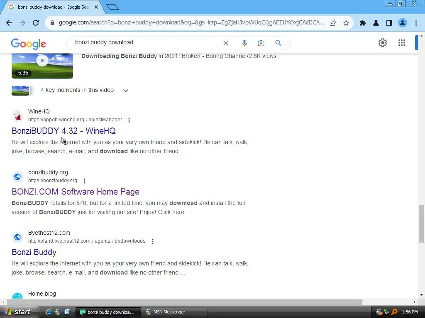The height and width of the screenshot is (318, 425).
Task: Click the bonzibuddy.org globe favicon
Action: pyautogui.click(x=17, y=177)
